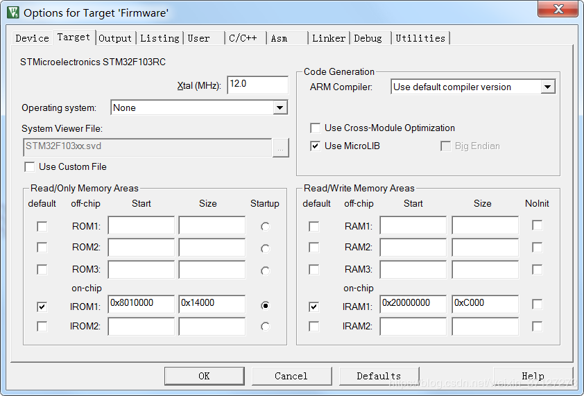The height and width of the screenshot is (396, 584).
Task: Uncheck the IRAM1 default checkbox
Action: tap(314, 307)
